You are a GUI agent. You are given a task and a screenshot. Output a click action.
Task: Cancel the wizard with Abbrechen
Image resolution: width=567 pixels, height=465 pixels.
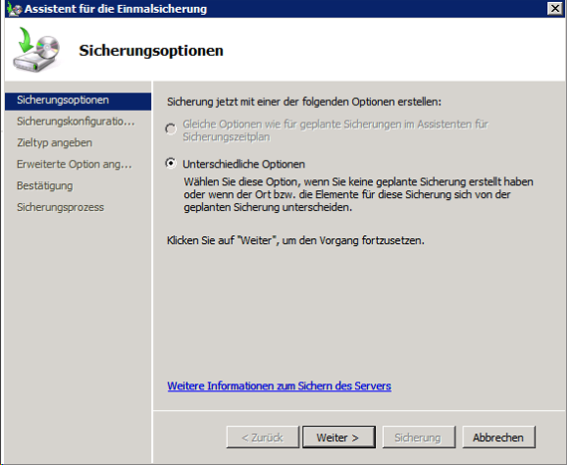pos(499,437)
